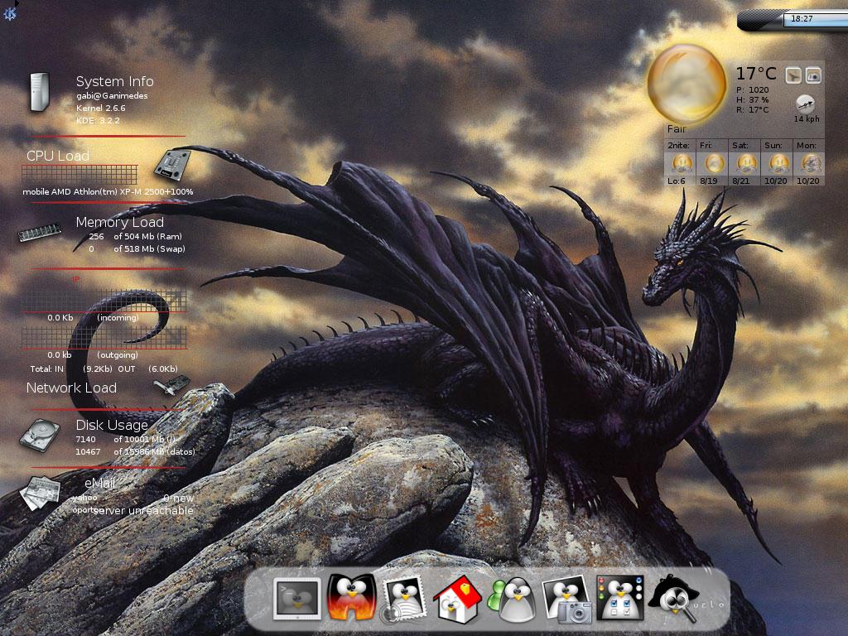This screenshot has height=636, width=848.
Task: Click the eMail newspaper icon
Action: (x=40, y=493)
